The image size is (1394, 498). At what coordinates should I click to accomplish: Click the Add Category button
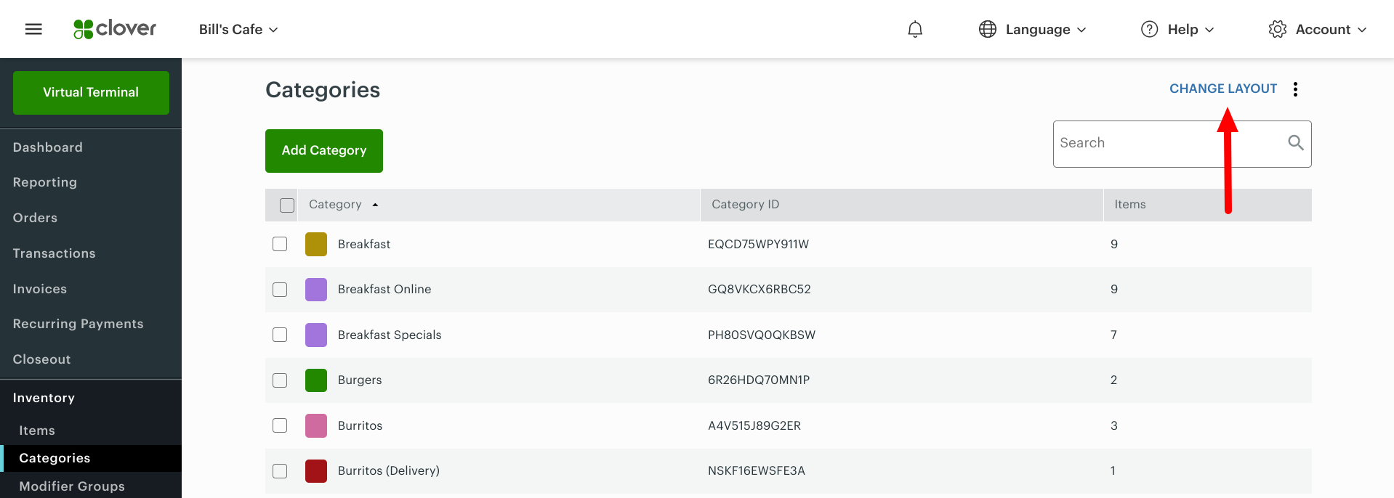(324, 151)
